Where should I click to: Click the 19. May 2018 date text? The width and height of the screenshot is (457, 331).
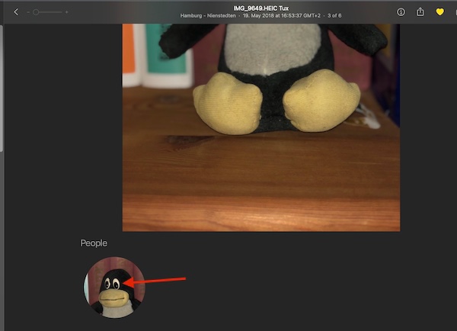coord(282,16)
